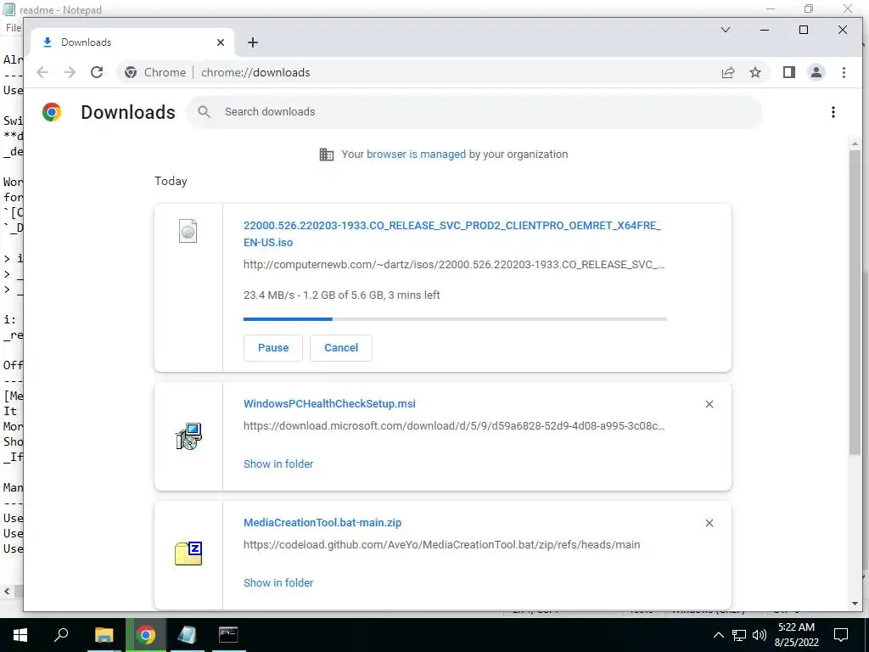Screen dimensions: 869x652
Task: Open the Chrome profile avatar
Action: pyautogui.click(x=816, y=73)
